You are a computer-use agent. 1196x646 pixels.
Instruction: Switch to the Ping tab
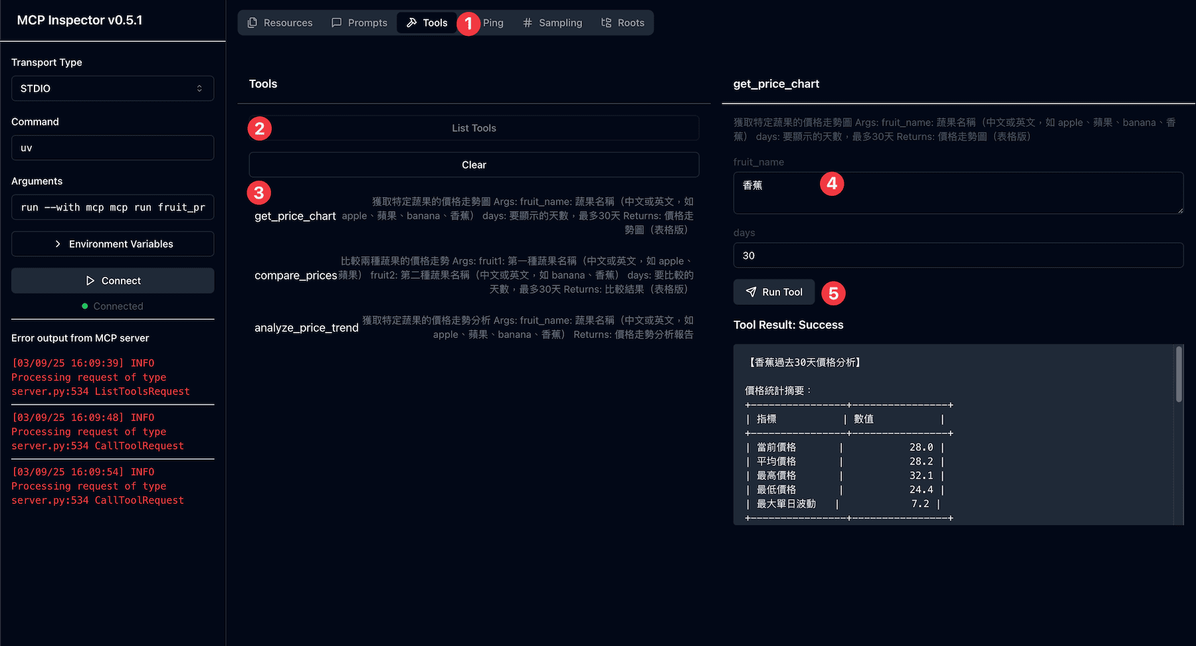click(x=494, y=23)
